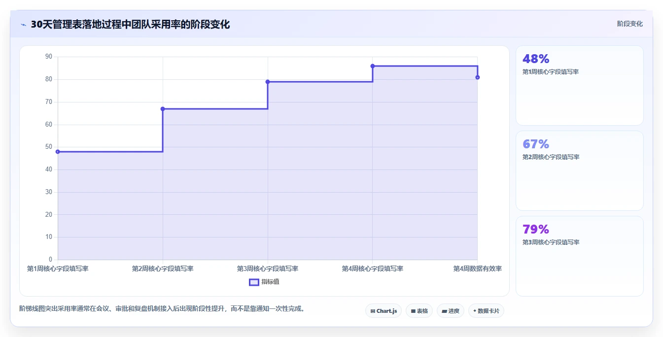Viewport: 663px width, 337px height.
Task: Click the 第3周核心字段填写率 x-axis label
Action: 268,269
